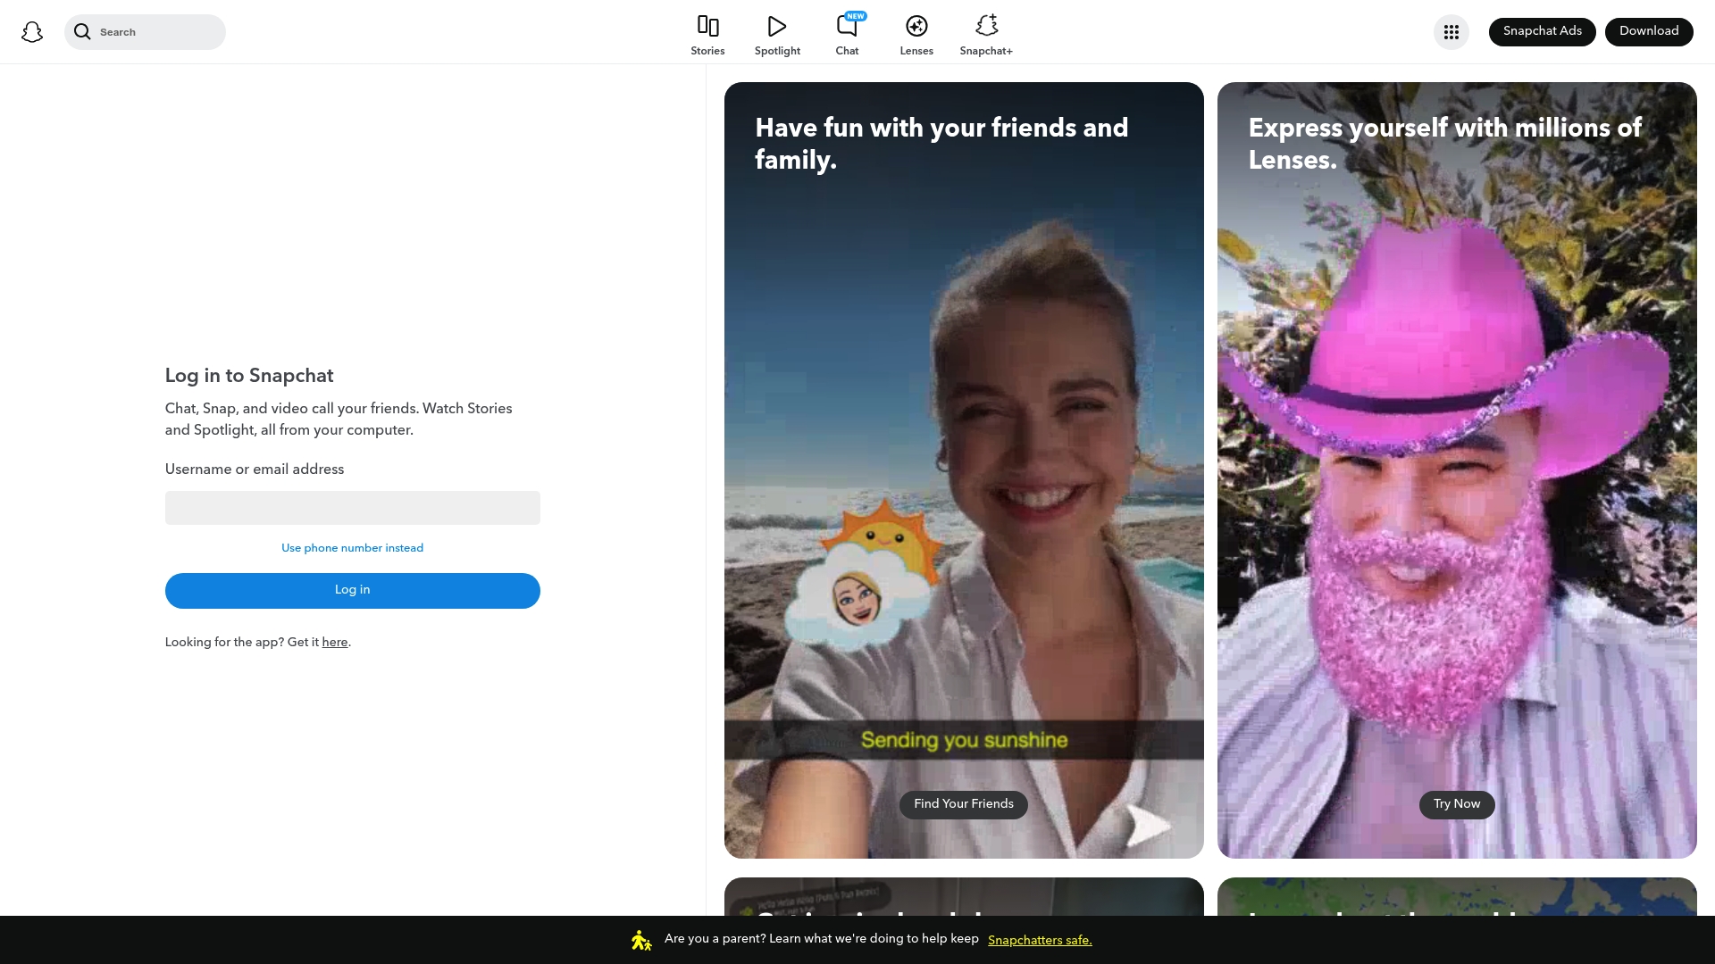Open the Snapchatters safe link

coord(1039,940)
